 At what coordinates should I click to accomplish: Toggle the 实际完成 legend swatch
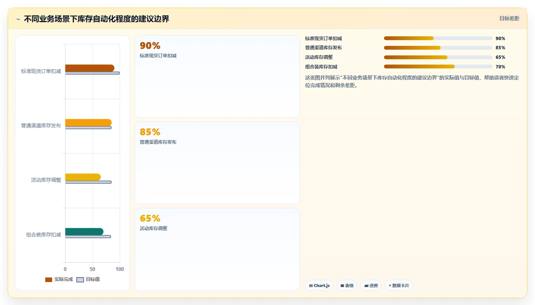pos(49,280)
